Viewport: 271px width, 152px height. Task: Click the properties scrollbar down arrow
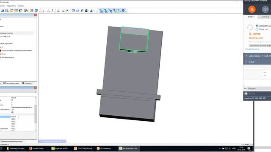pos(36,130)
